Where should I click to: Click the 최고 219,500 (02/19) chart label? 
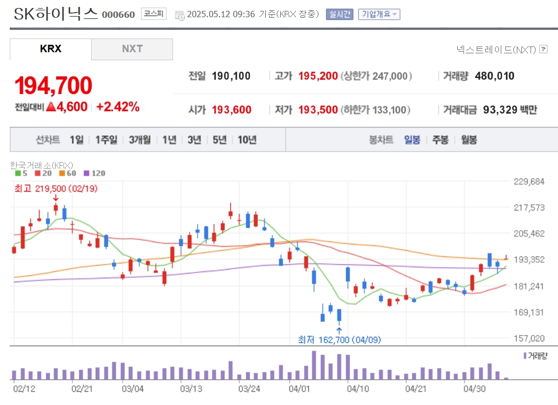(56, 188)
